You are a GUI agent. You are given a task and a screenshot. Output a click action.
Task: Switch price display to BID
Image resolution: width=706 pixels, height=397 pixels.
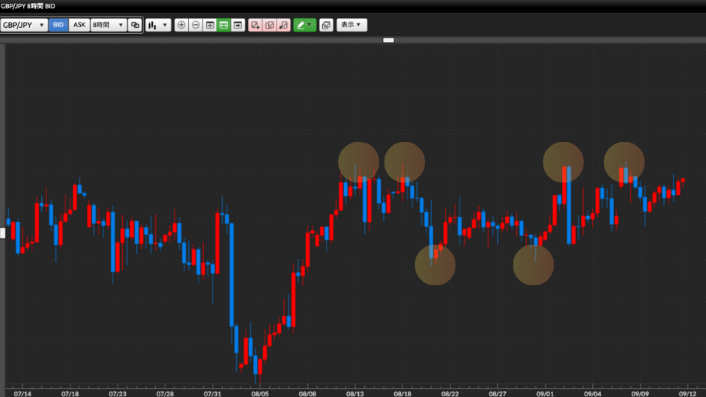pos(59,25)
